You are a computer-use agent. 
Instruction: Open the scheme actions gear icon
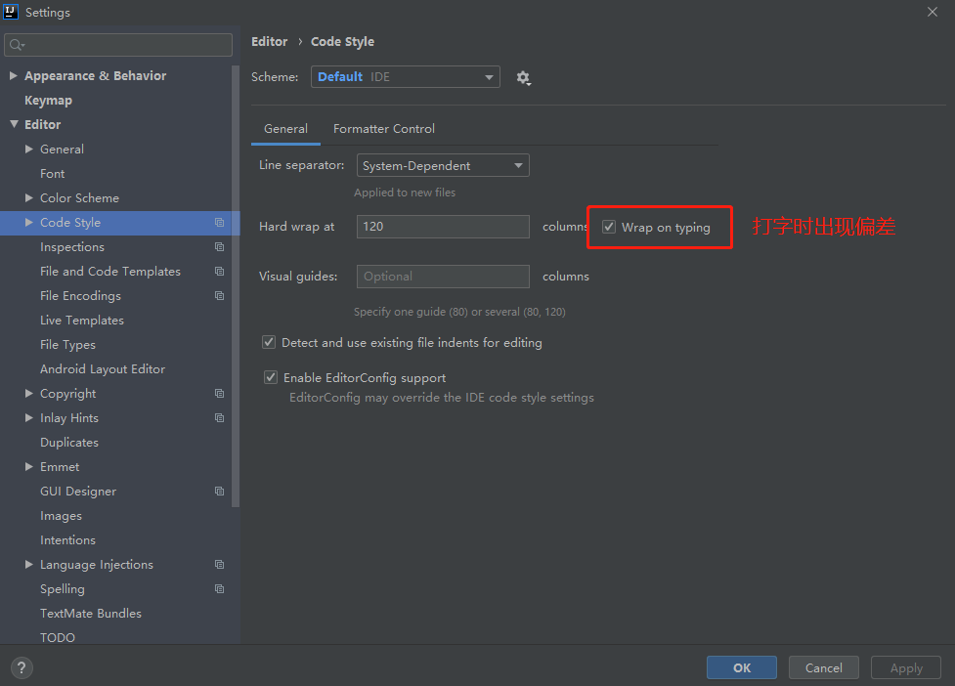coord(523,78)
